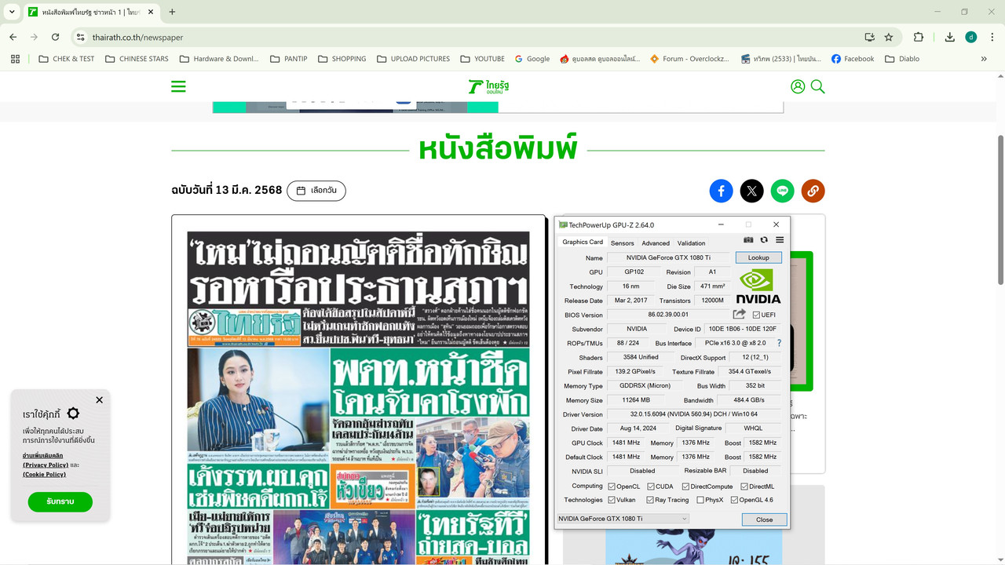Screen dimensions: 1005x565
Task: Click the NVIDIA logo in GPU-Z
Action: point(758,286)
